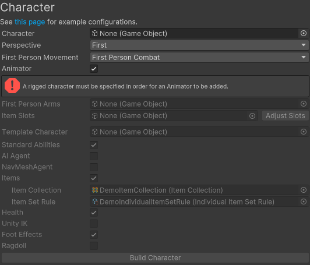
Task: Open object picker for First Person Arms
Action: pos(304,104)
